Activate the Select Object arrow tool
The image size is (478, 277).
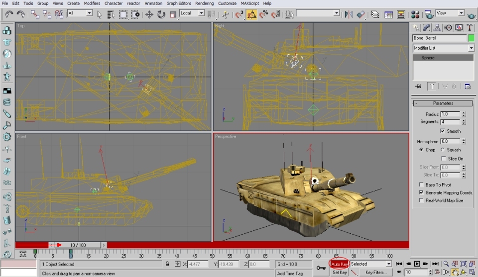tap(100, 14)
